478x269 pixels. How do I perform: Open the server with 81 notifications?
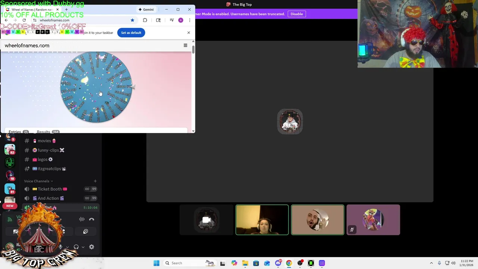pos(10,189)
